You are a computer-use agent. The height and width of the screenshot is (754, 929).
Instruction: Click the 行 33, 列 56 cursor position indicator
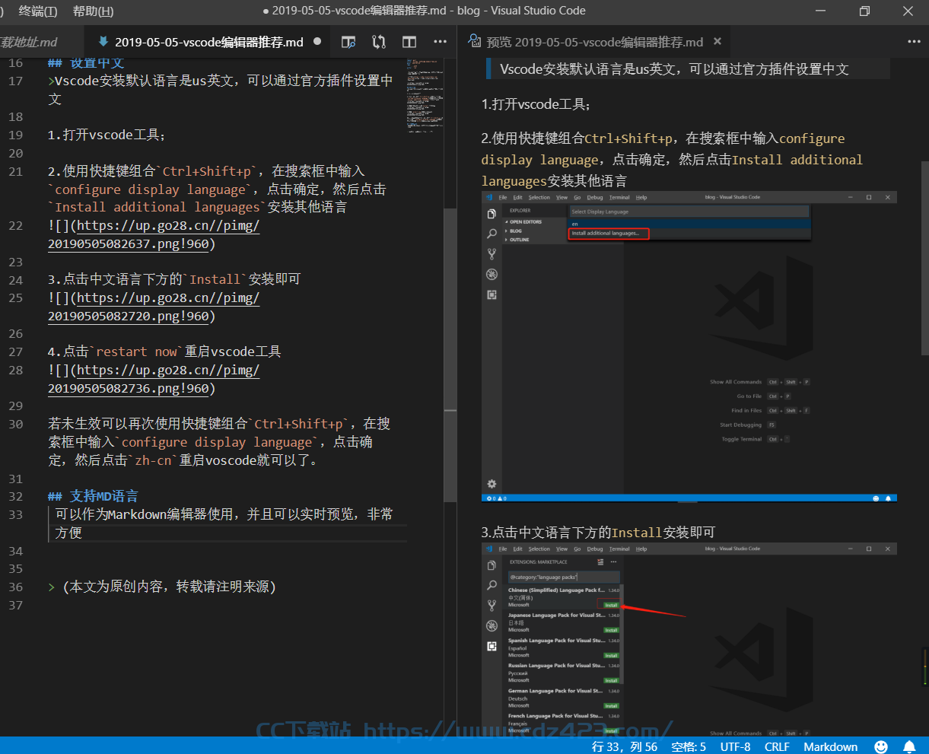pos(626,746)
